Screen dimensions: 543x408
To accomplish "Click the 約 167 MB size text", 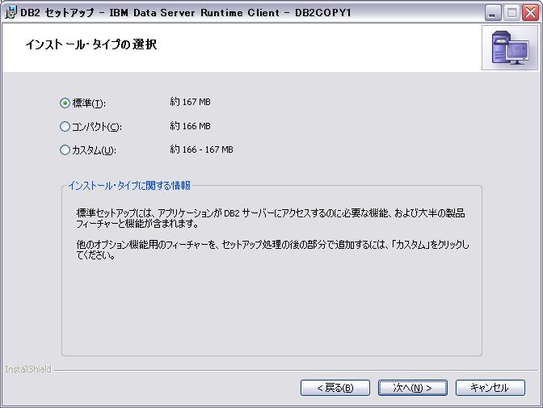I will [x=190, y=102].
